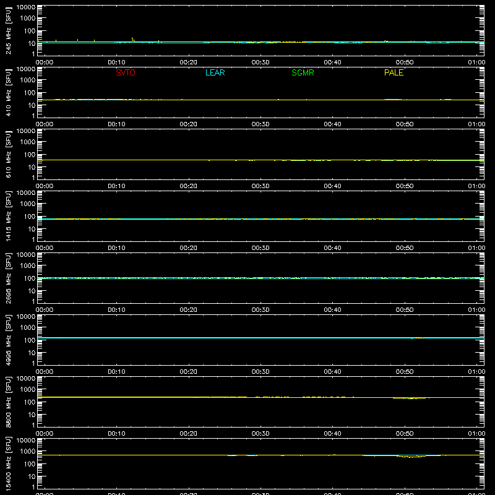The image size is (495, 495).
Task: Click 00:30 time tick under 245 MHz plot
Action: click(260, 62)
